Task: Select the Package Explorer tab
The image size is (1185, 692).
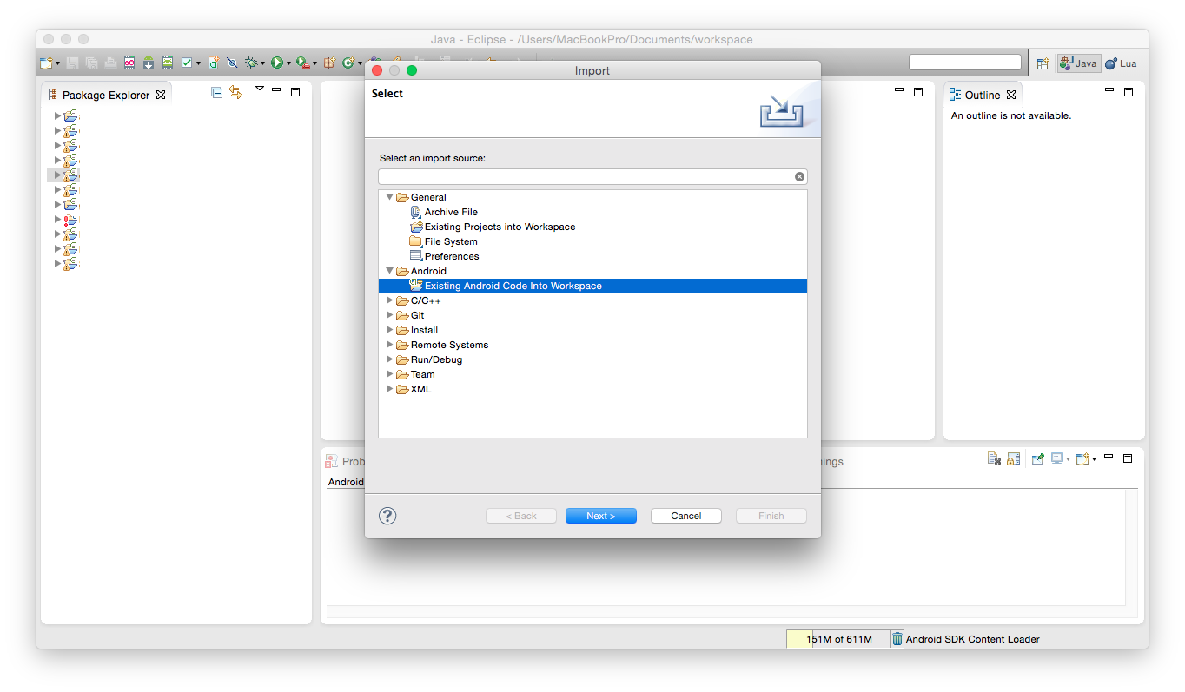Action: point(106,95)
